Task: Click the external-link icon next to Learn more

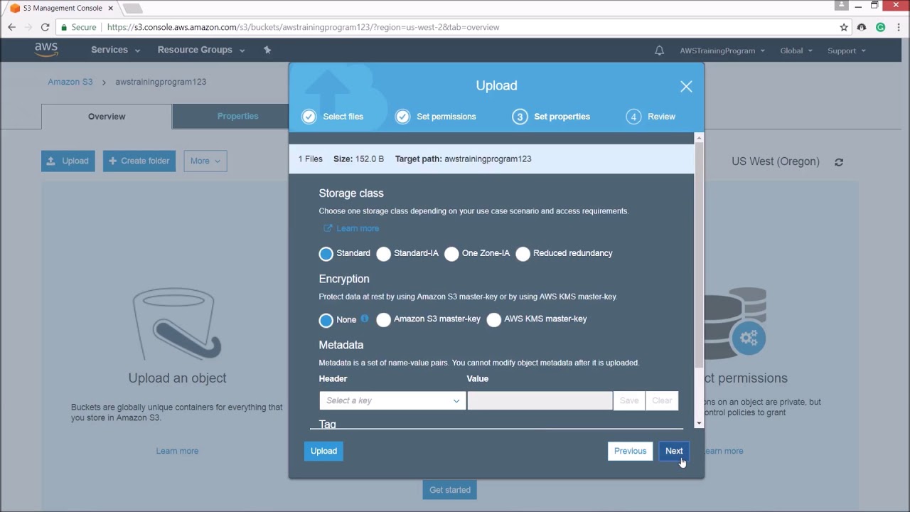Action: pos(328,228)
